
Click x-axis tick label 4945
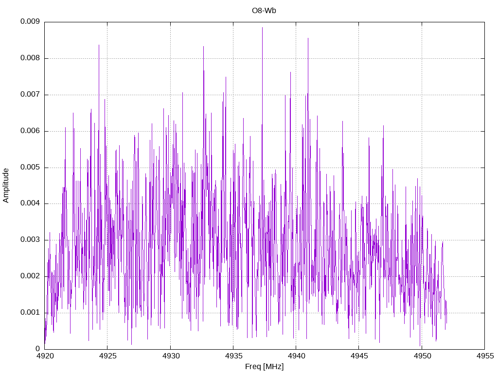click(x=359, y=356)
